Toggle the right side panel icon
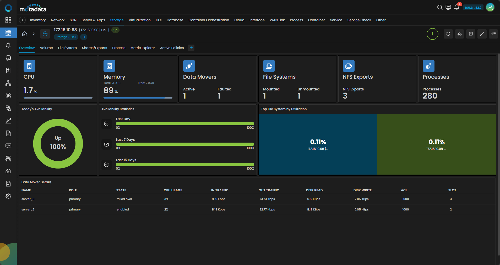 [x=493, y=34]
